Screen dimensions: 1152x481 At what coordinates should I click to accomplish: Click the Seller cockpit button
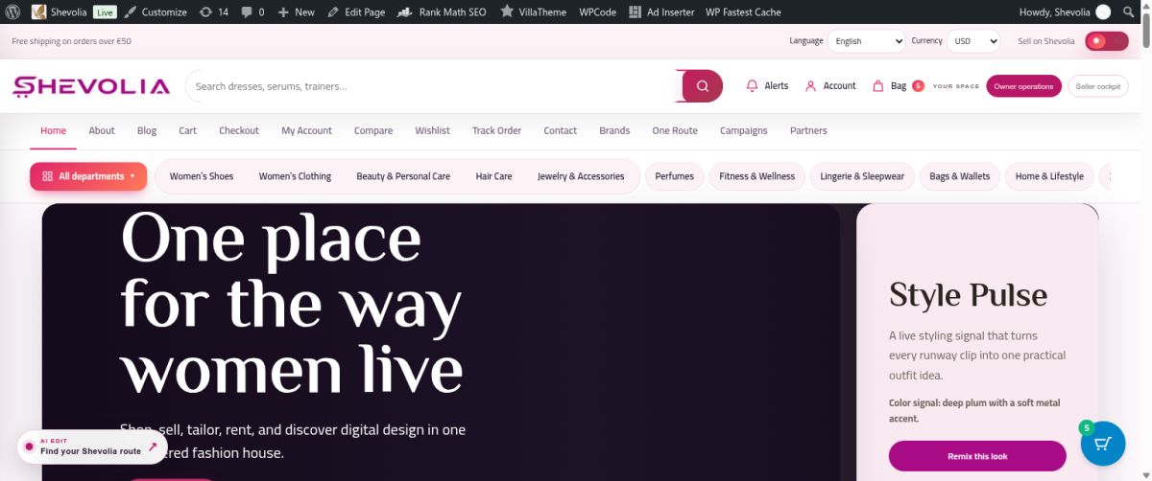coord(1098,86)
